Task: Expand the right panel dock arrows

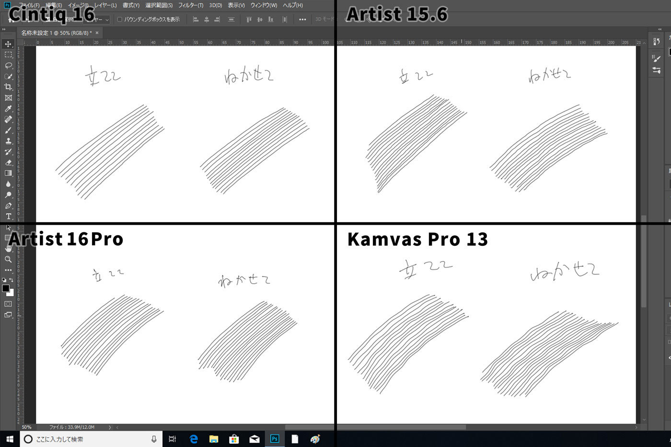Action: (659, 30)
